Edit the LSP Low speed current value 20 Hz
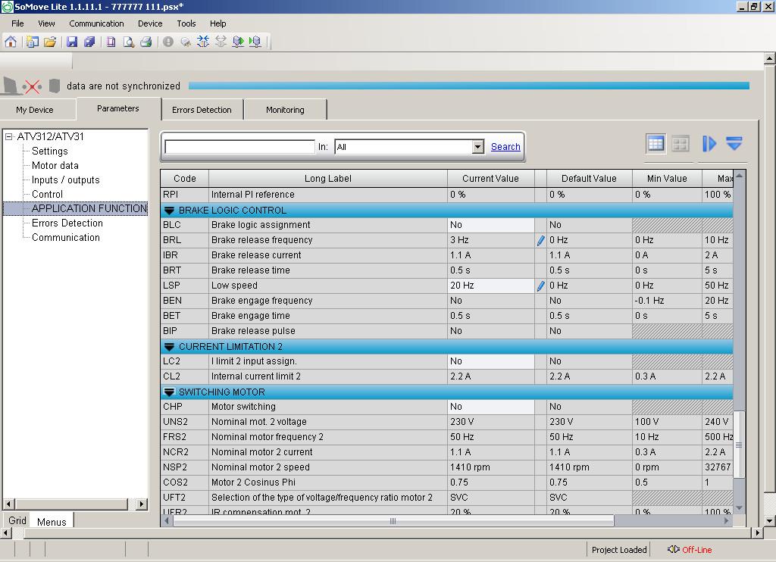 point(490,286)
